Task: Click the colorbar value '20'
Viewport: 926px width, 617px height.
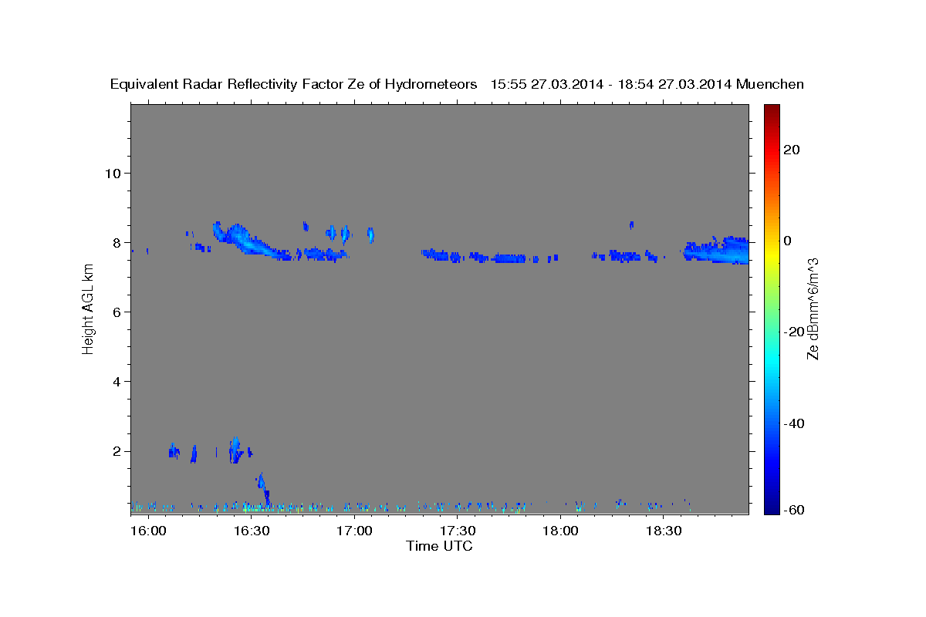Action: [790, 150]
